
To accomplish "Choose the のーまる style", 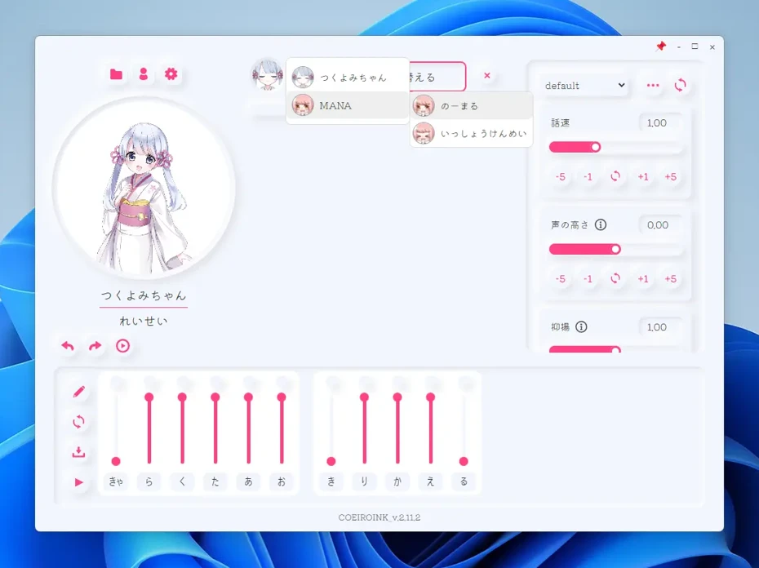I will coord(471,106).
